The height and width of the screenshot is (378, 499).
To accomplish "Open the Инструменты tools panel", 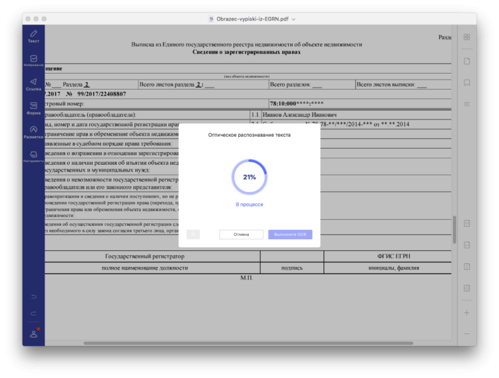I will coord(33,156).
